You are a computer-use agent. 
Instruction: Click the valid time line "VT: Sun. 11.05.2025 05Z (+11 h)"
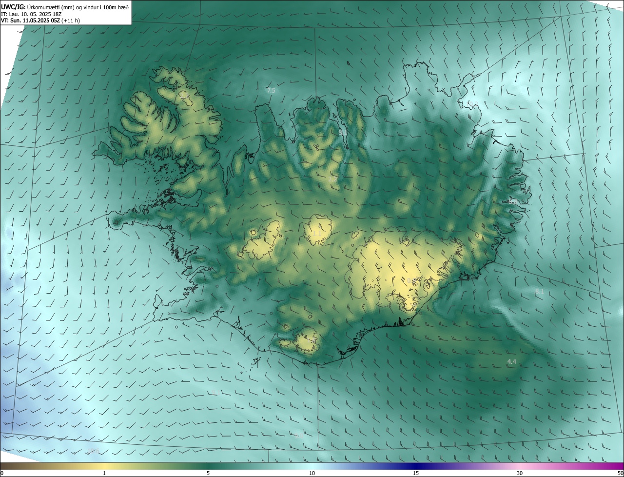[40, 20]
